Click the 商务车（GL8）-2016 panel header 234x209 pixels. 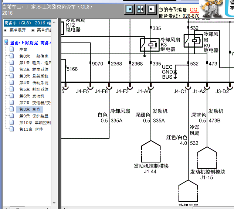click(x=27, y=23)
